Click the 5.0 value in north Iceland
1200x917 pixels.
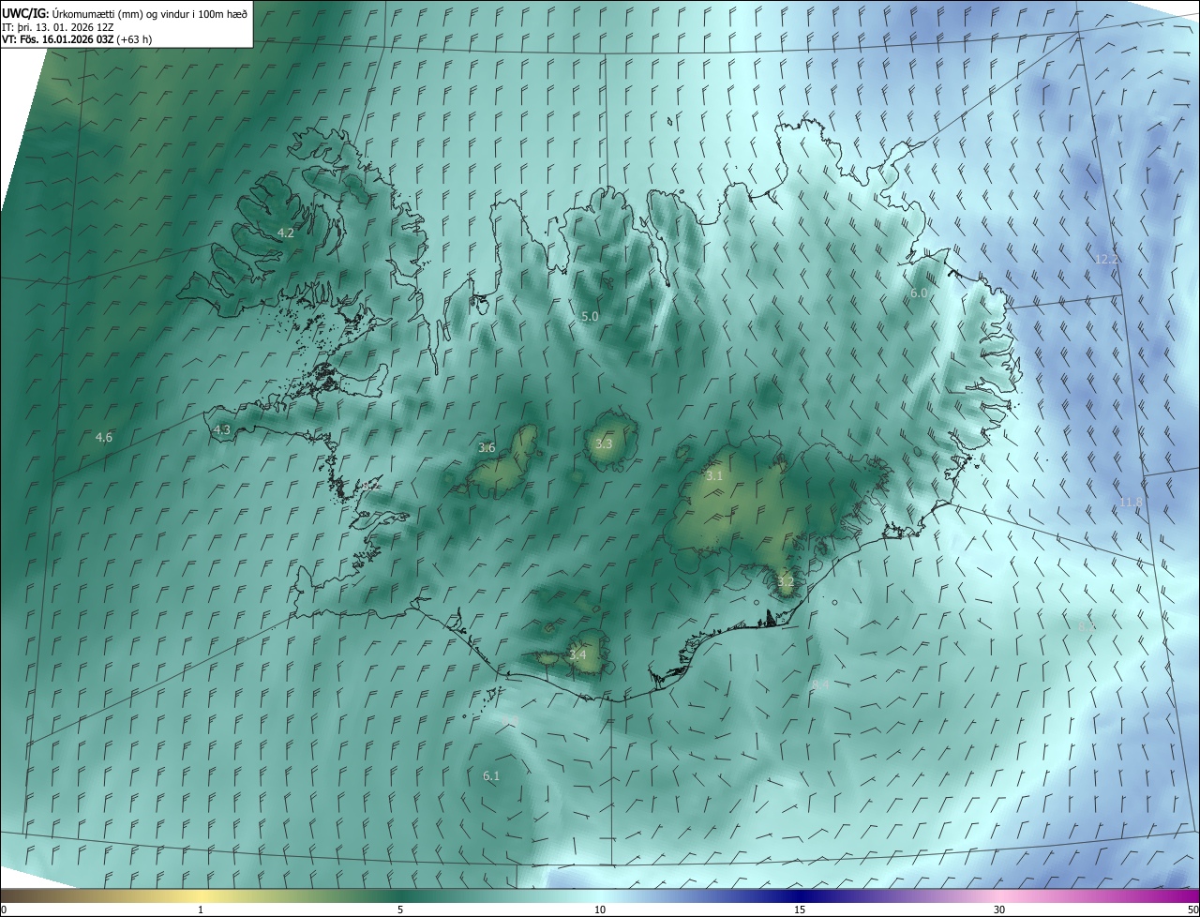point(590,317)
